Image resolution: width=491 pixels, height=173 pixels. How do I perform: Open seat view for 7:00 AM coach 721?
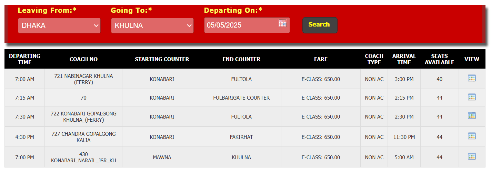472,78
